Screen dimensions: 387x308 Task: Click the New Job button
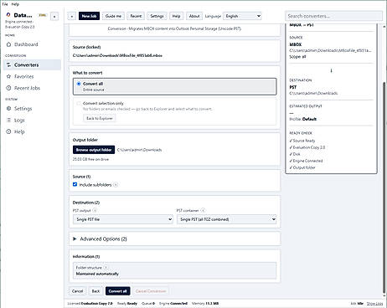tap(89, 16)
